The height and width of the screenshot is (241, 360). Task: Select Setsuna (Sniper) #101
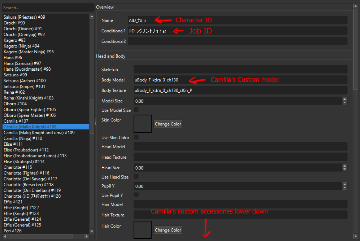pos(46,86)
